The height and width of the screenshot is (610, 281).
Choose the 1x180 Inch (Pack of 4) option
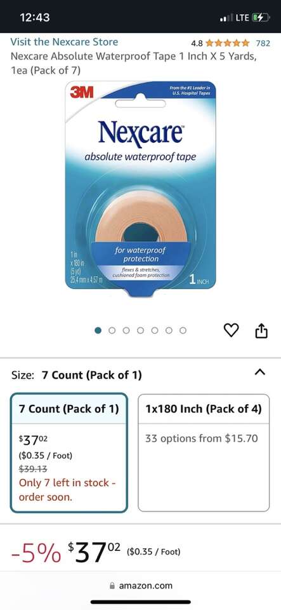click(x=204, y=453)
